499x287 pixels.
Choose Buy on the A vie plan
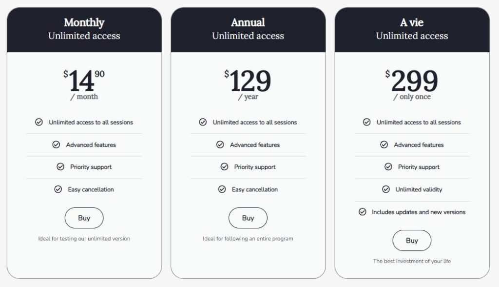click(412, 241)
